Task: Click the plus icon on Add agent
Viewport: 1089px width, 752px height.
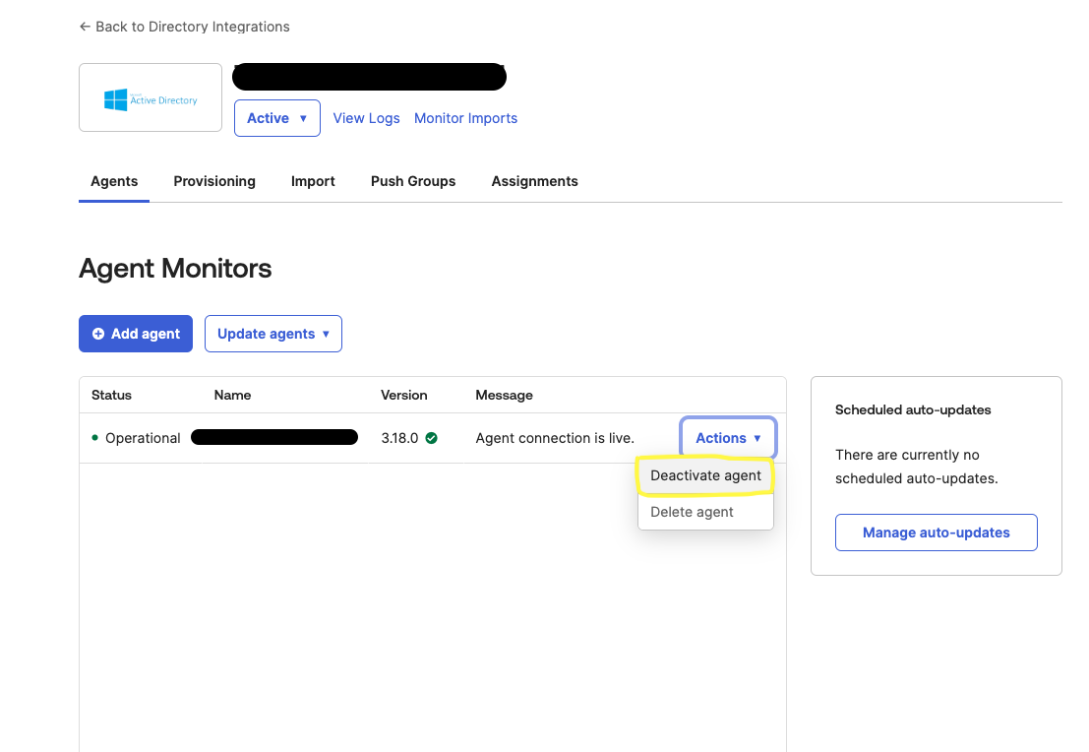Action: (98, 334)
